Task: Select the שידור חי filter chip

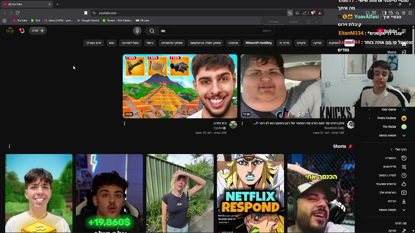Action: 284,43
